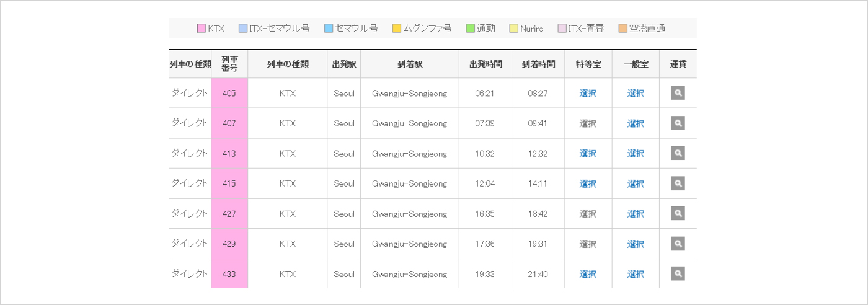Screen dimensions: 868x305
Task: Click the 到着駅 column header
Action: [410, 64]
